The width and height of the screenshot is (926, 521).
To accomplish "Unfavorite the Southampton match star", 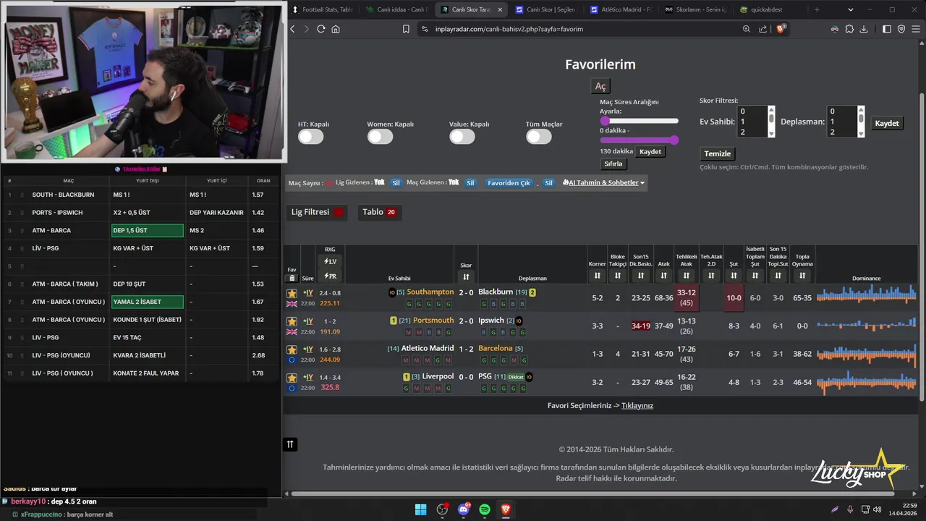I will pos(292,293).
